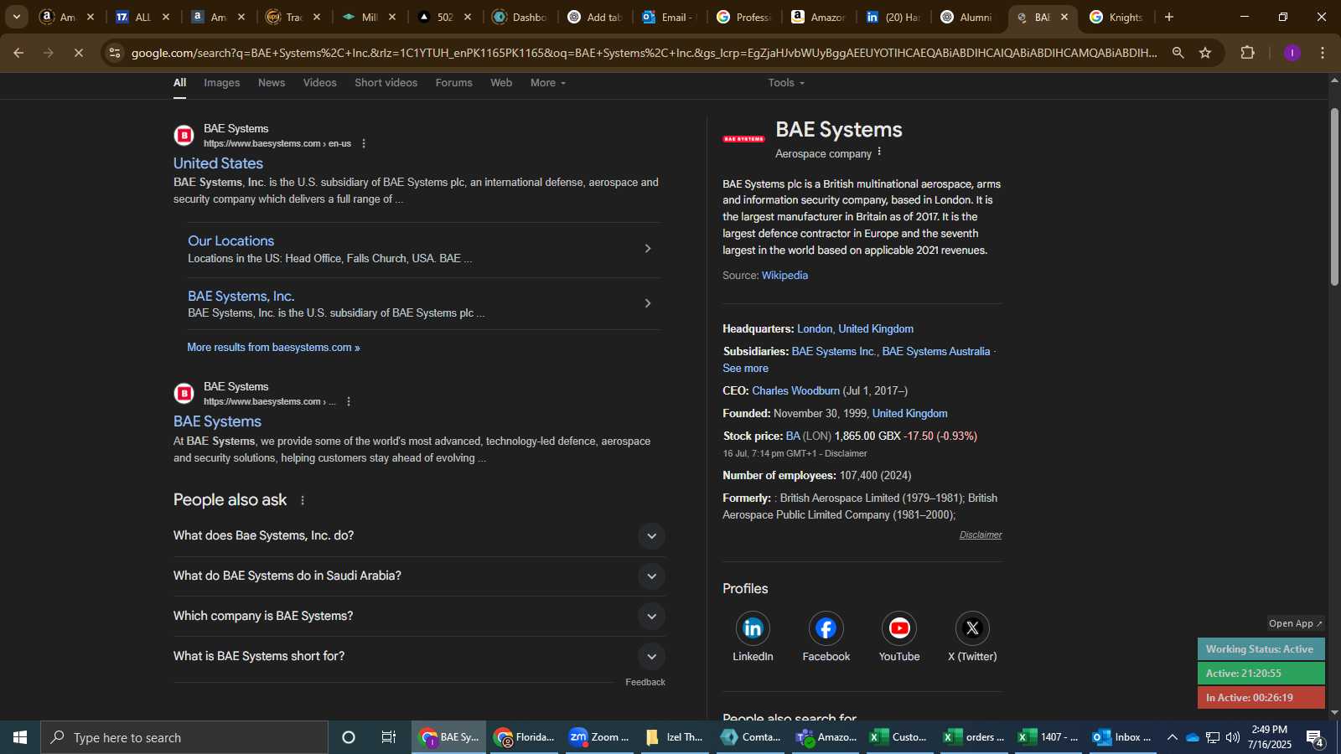View site information icon in address bar
The image size is (1341, 754).
tap(115, 53)
